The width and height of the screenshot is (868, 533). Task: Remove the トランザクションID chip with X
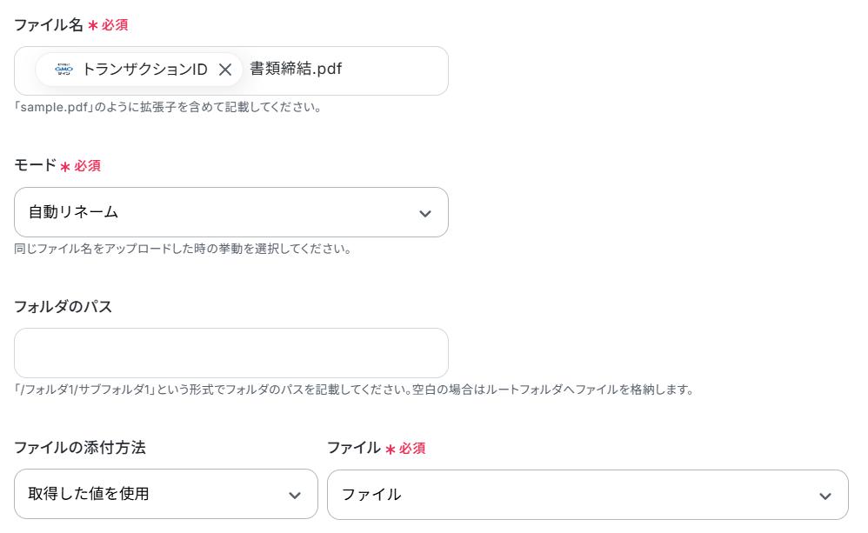225,70
